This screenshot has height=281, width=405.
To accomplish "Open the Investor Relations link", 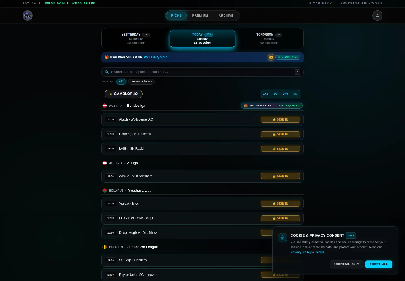I will pyautogui.click(x=362, y=4).
